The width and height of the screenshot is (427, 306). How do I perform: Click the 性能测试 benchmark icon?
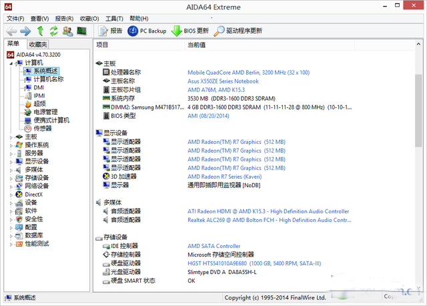[19, 244]
